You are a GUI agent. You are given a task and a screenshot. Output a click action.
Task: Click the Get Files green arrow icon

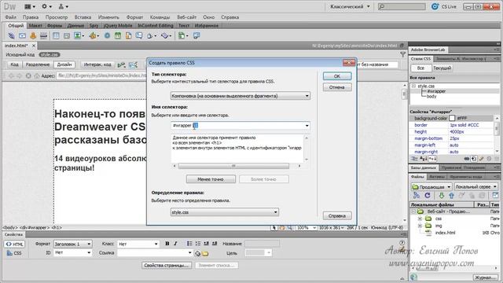pyautogui.click(x=442, y=196)
